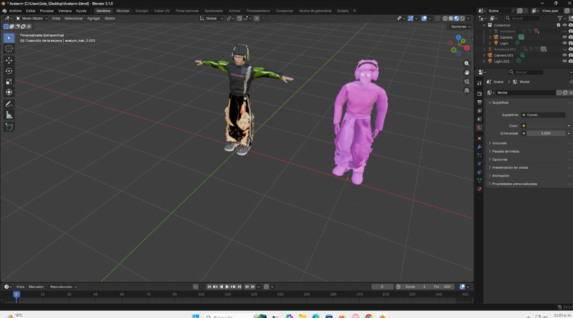Switch to rendered viewport shading
The width and height of the screenshot is (573, 318).
[x=462, y=18]
